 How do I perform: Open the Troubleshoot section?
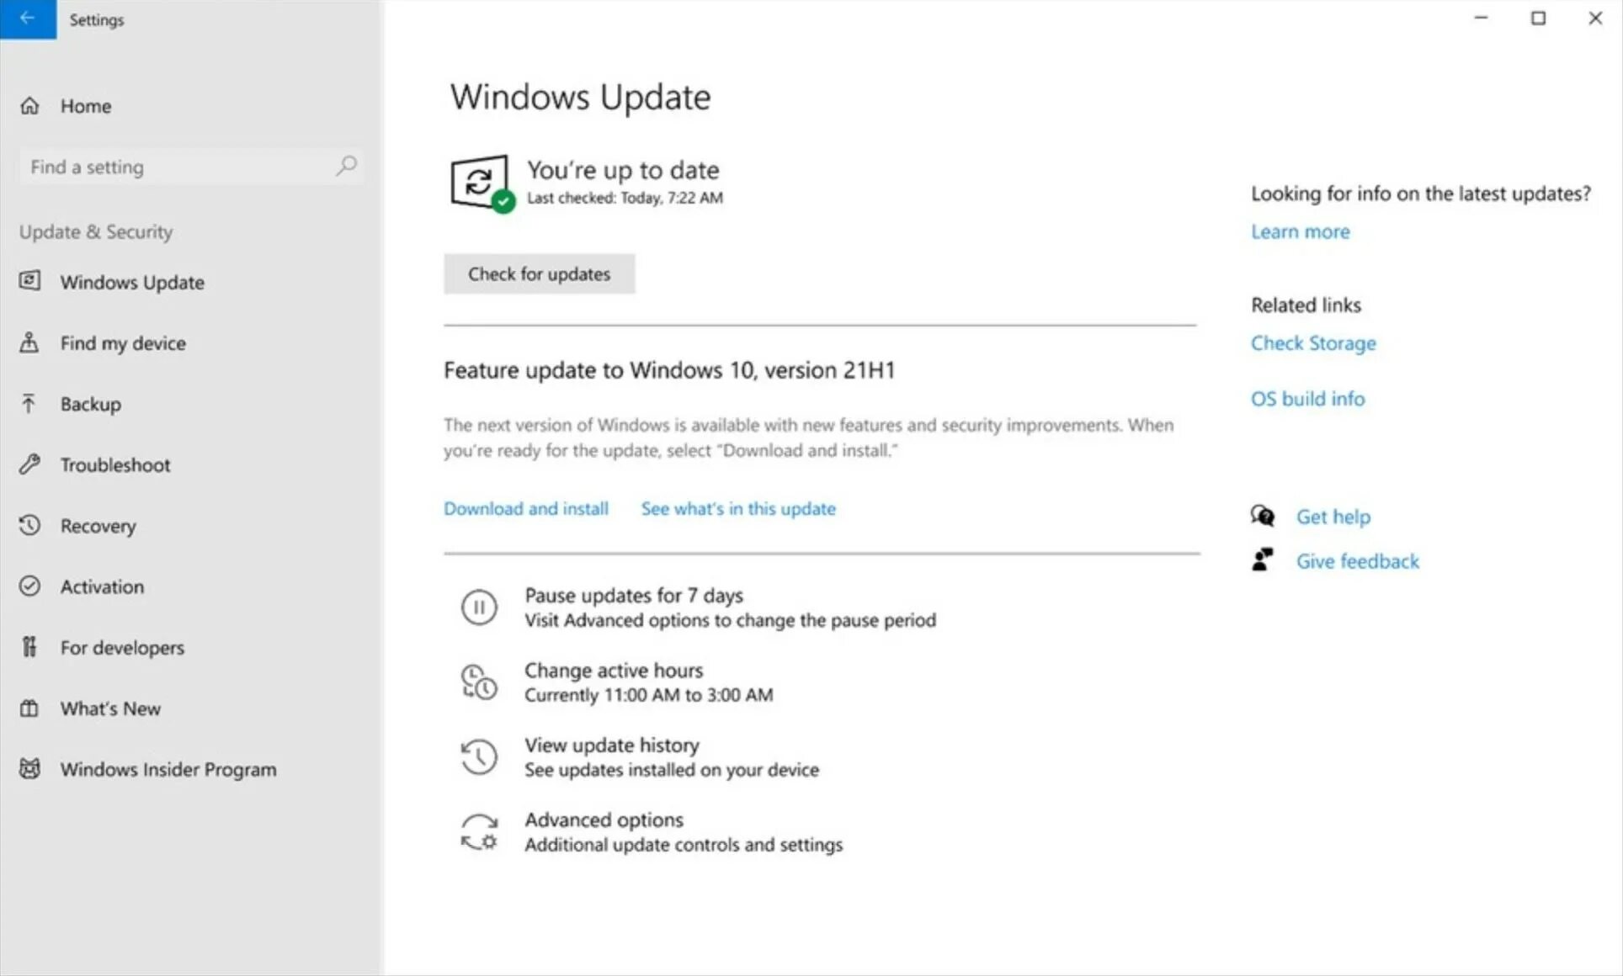[114, 464]
